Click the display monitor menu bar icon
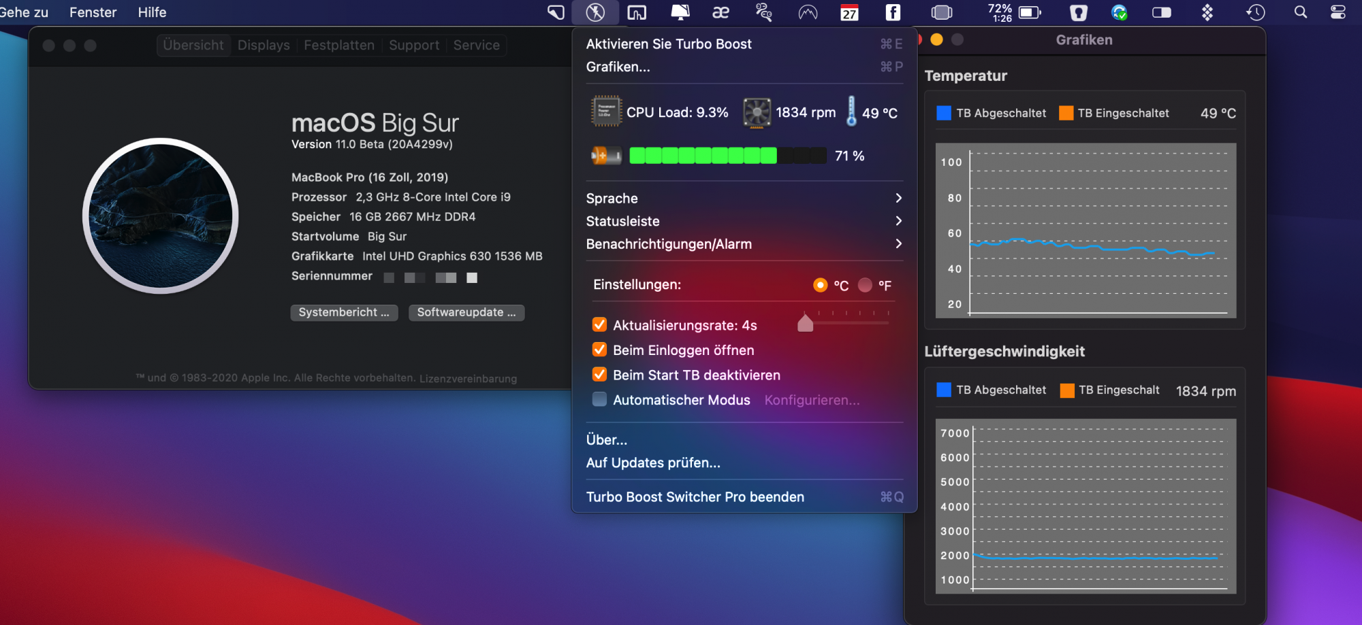Viewport: 1362px width, 625px height. click(x=680, y=12)
